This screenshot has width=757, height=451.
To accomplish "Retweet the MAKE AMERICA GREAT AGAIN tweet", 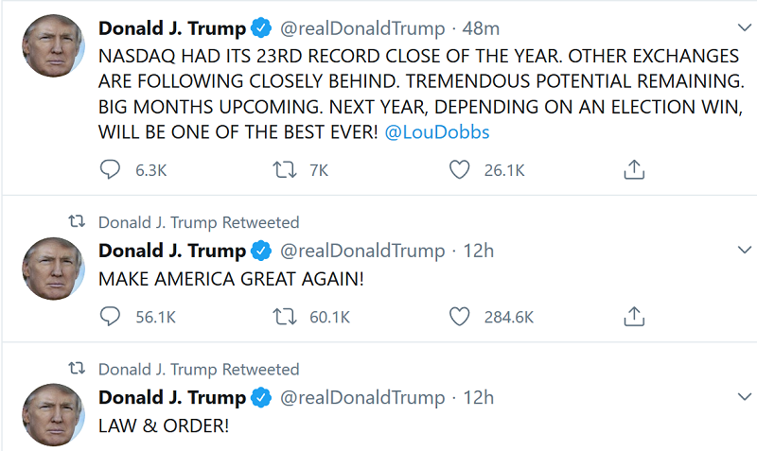I will point(284,317).
